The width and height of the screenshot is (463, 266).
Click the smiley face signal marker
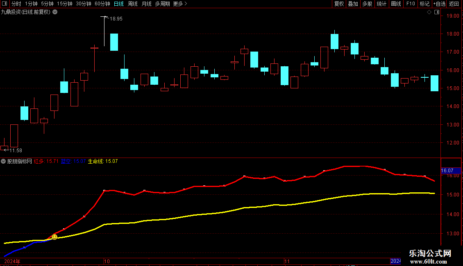(x=54, y=237)
